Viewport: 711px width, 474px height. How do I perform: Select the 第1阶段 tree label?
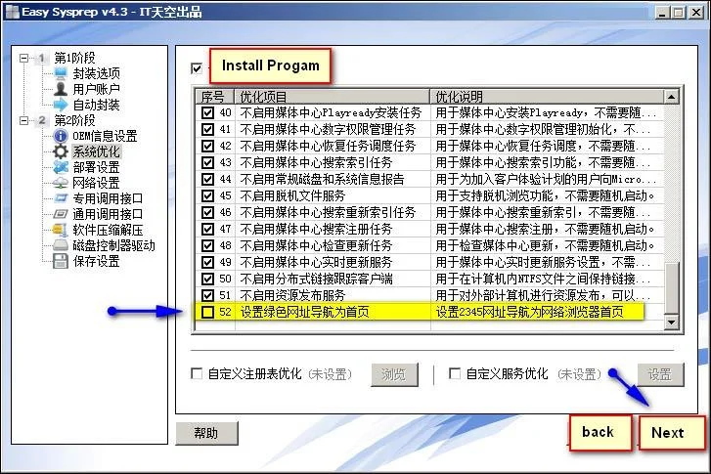pyautogui.click(x=75, y=58)
